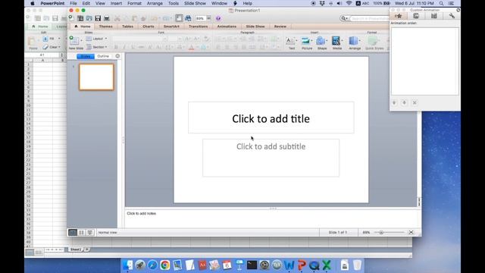Viewport: 485px width, 273px height.
Task: Click the subtitle placeholder text
Action: click(271, 146)
